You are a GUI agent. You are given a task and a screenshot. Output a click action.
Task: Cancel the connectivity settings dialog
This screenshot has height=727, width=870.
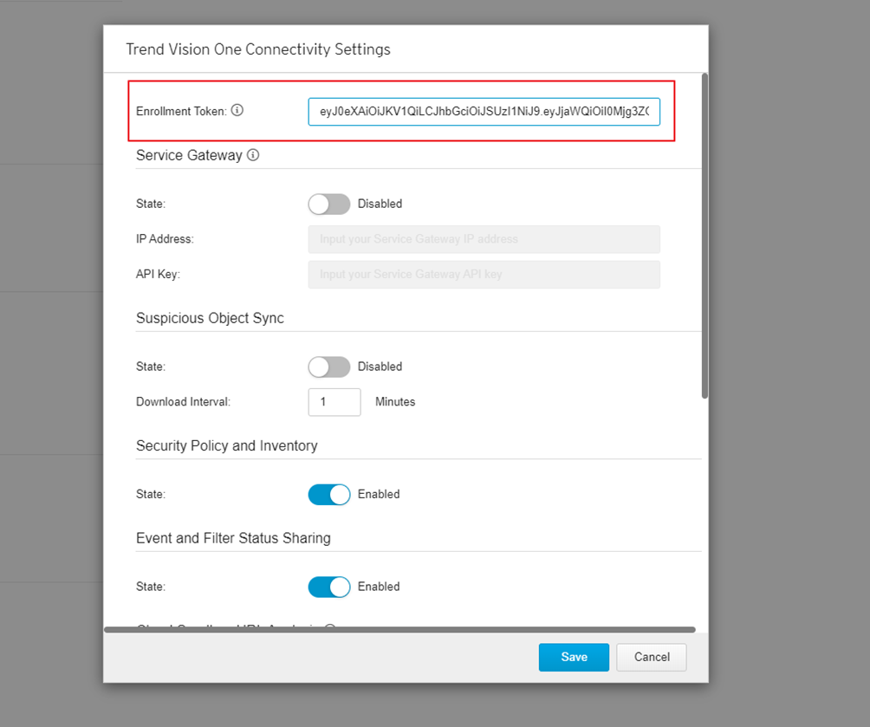click(x=652, y=657)
